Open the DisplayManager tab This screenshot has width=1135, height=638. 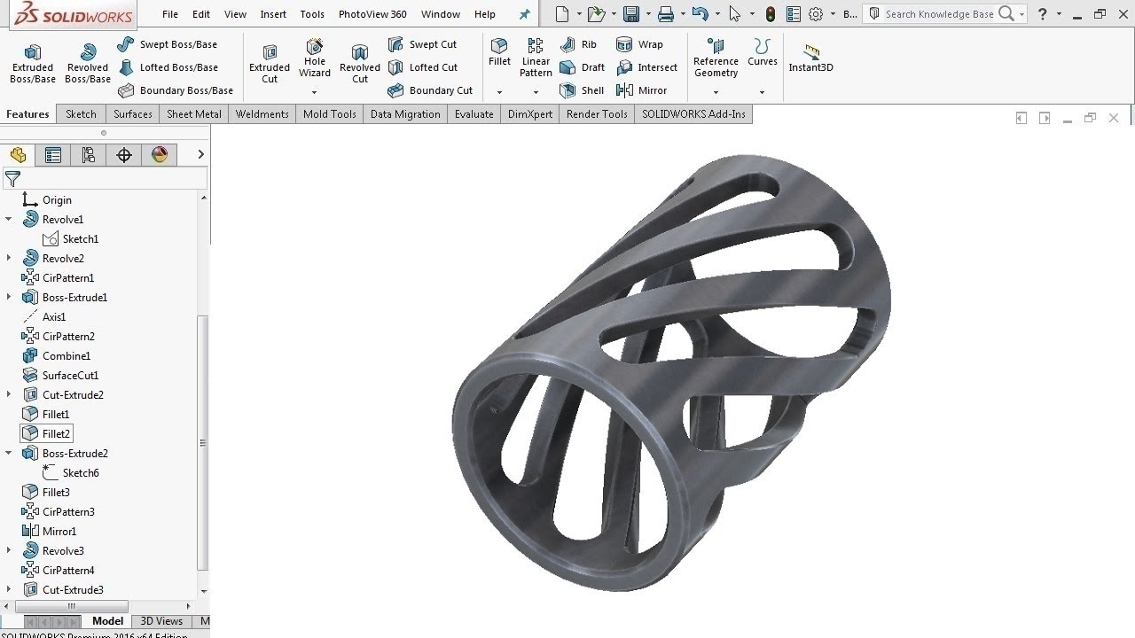pyautogui.click(x=160, y=155)
